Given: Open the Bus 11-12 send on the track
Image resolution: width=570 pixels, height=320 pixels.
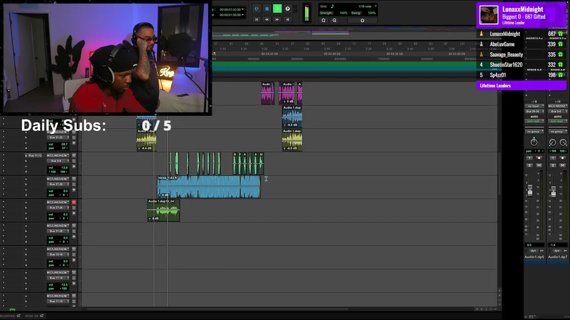Looking at the screenshot, I should (x=35, y=156).
